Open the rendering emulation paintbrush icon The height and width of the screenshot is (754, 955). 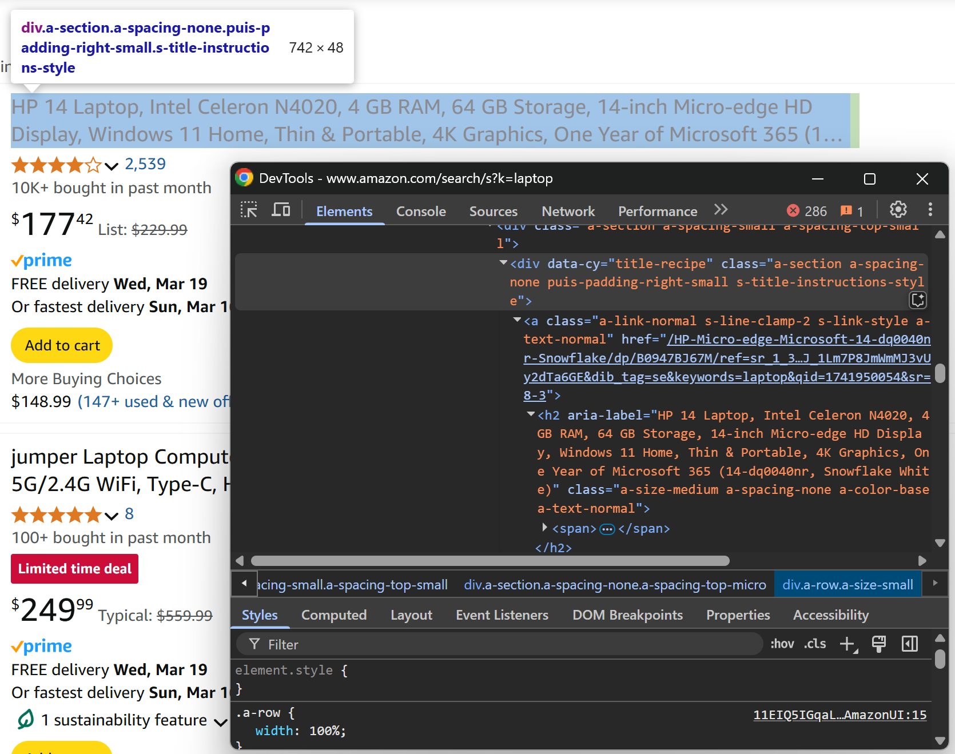point(879,644)
